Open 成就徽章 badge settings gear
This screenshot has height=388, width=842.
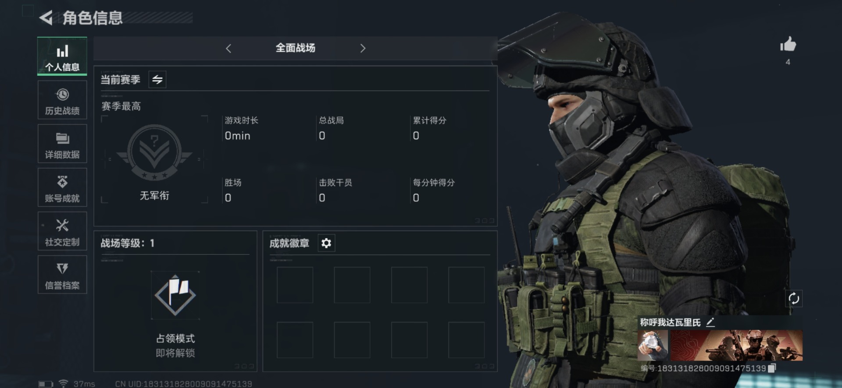pyautogui.click(x=326, y=243)
